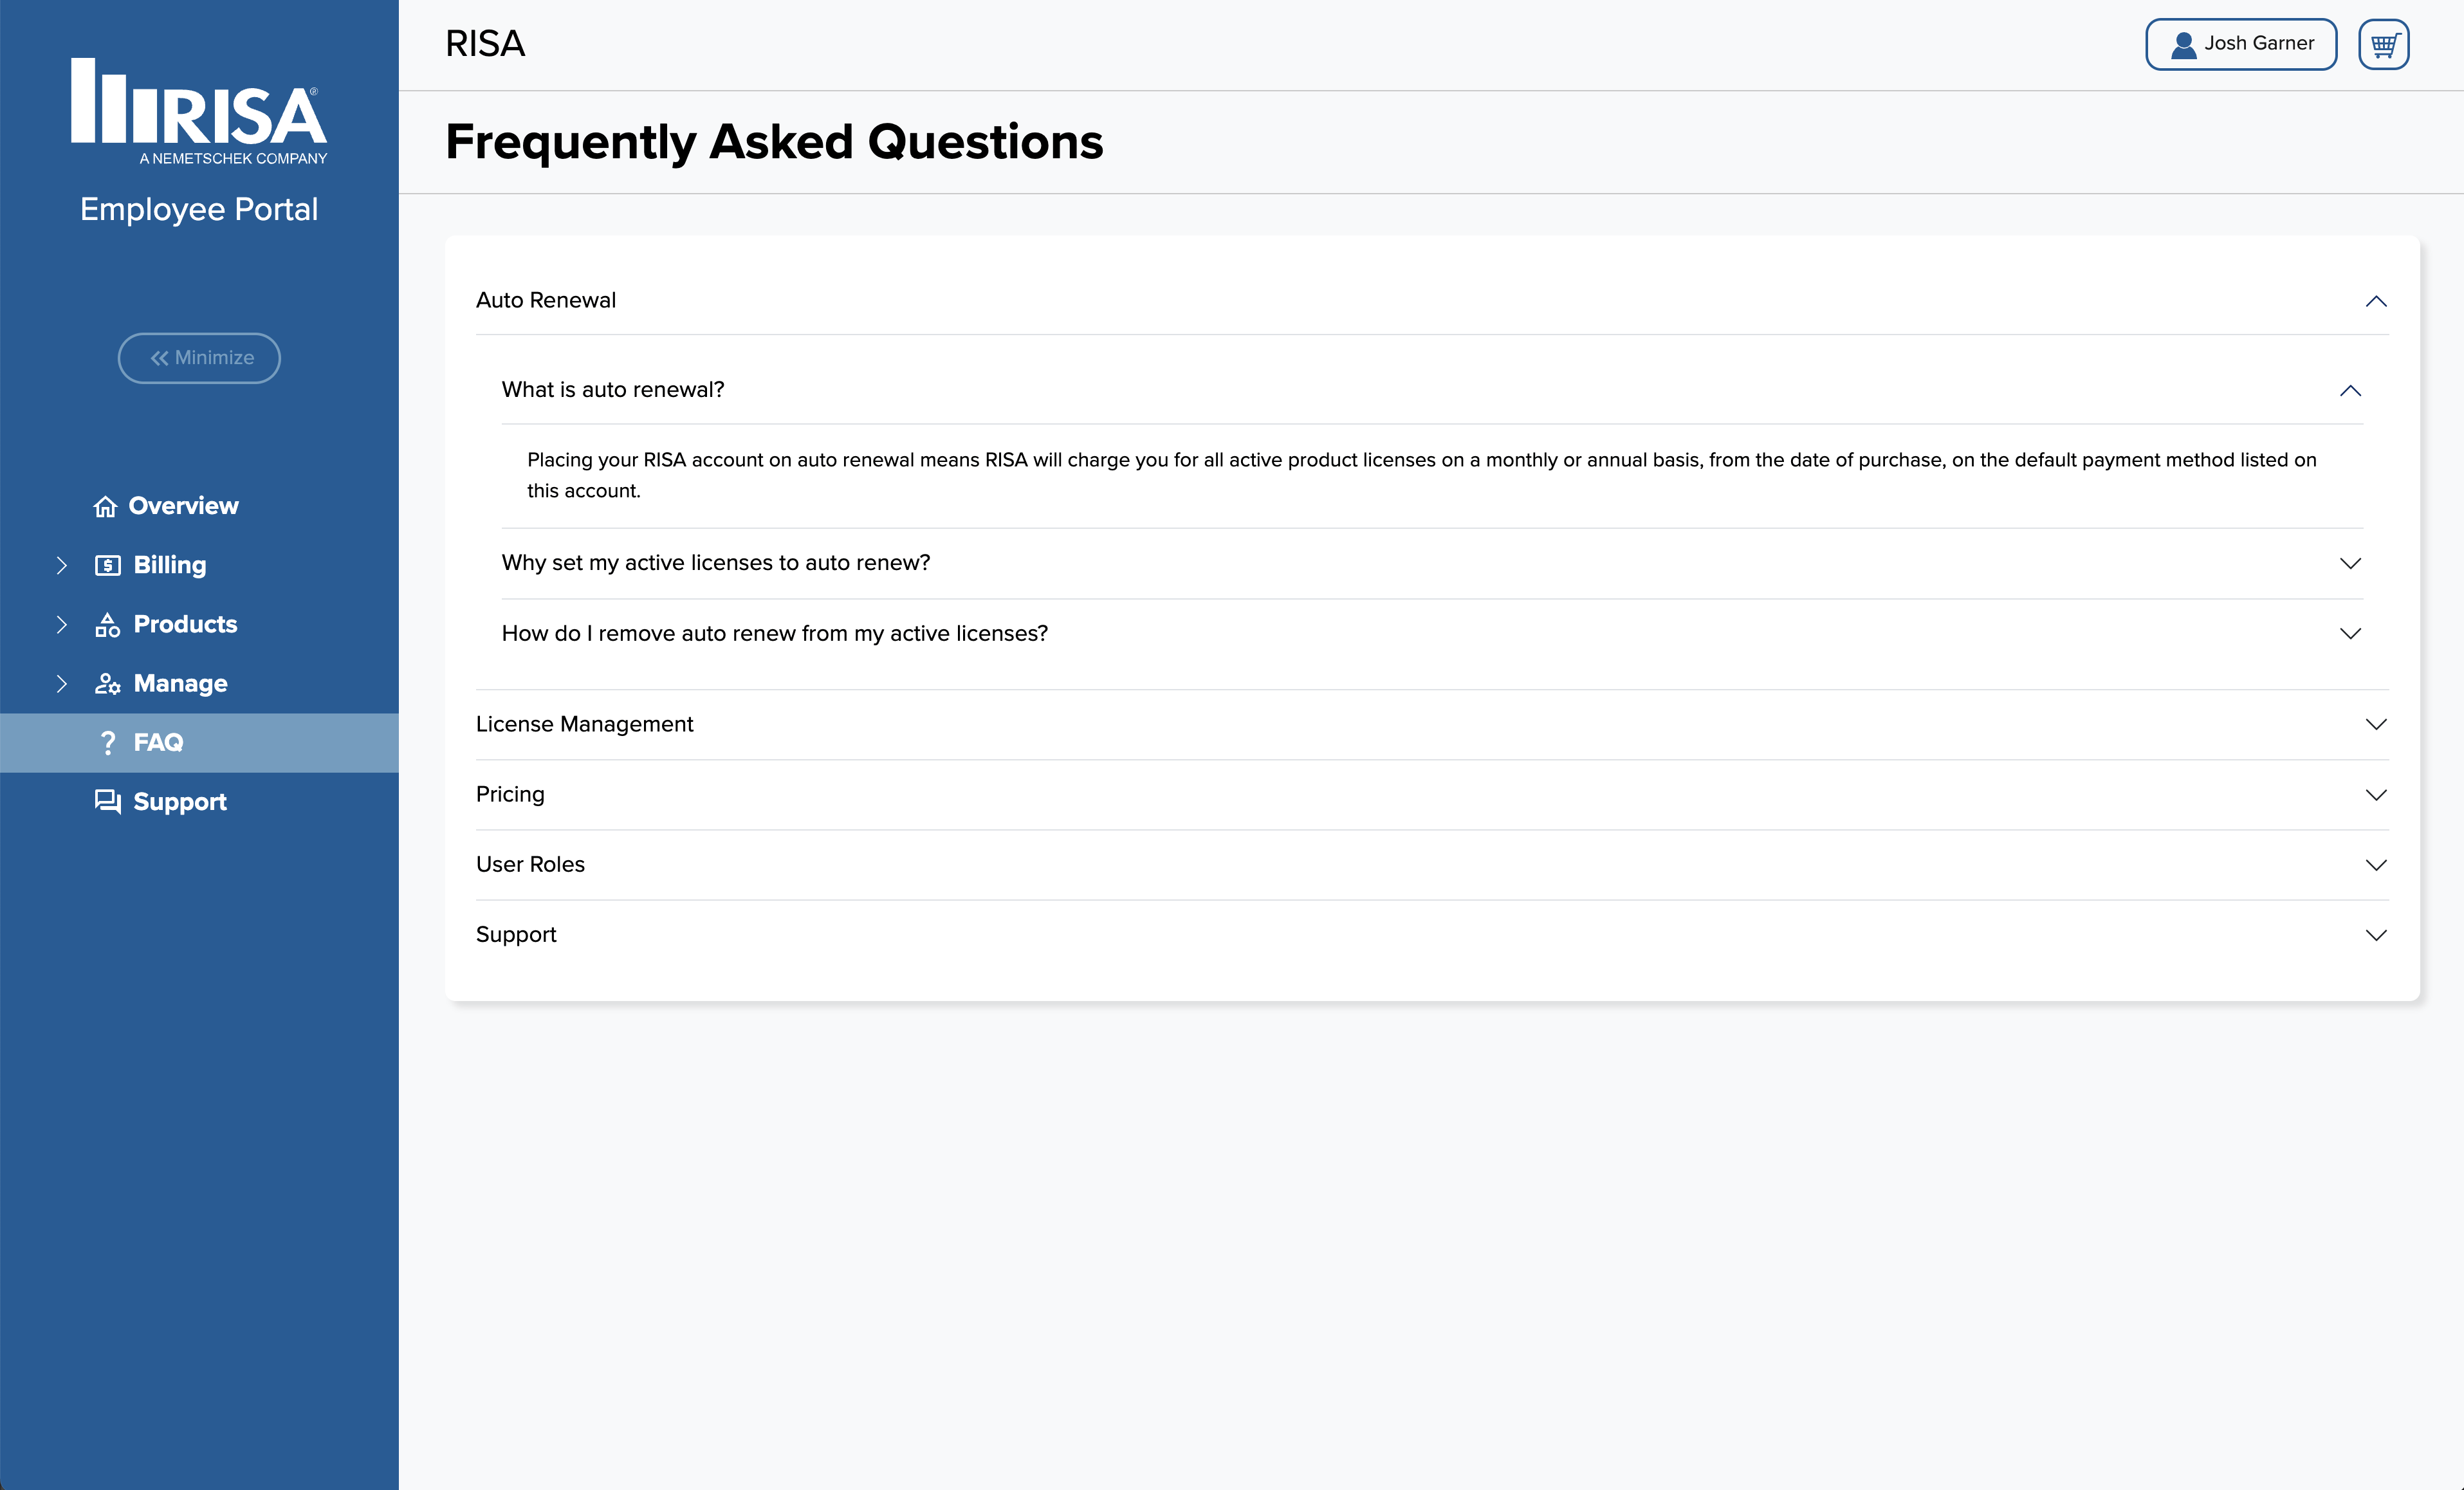Expand the Products submenu arrow
The height and width of the screenshot is (1490, 2464).
[62, 624]
